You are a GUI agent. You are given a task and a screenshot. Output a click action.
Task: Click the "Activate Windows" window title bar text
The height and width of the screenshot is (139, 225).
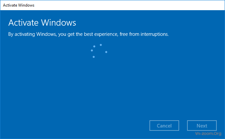coord(19,5)
